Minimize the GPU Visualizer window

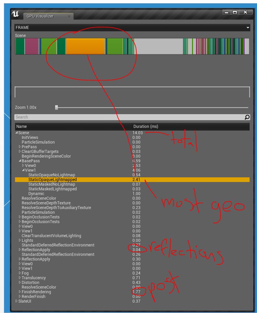tap(227, 12)
